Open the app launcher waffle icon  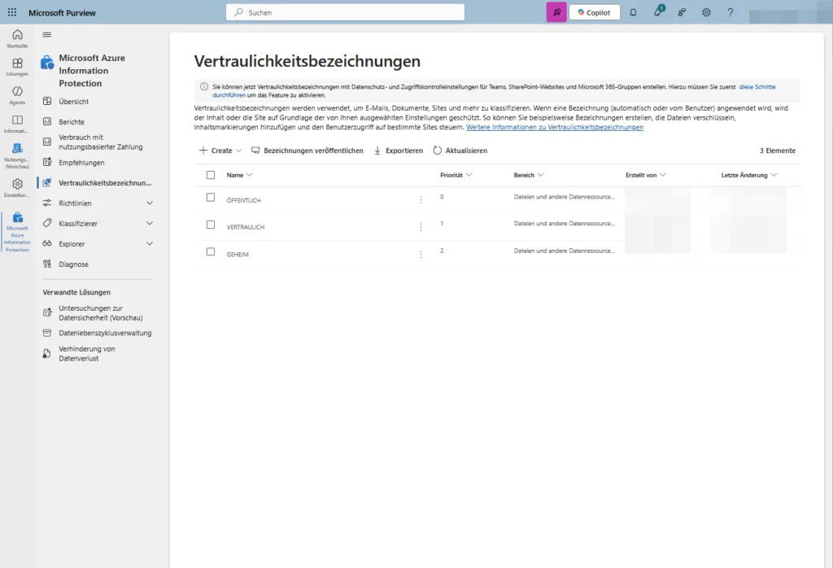click(12, 13)
